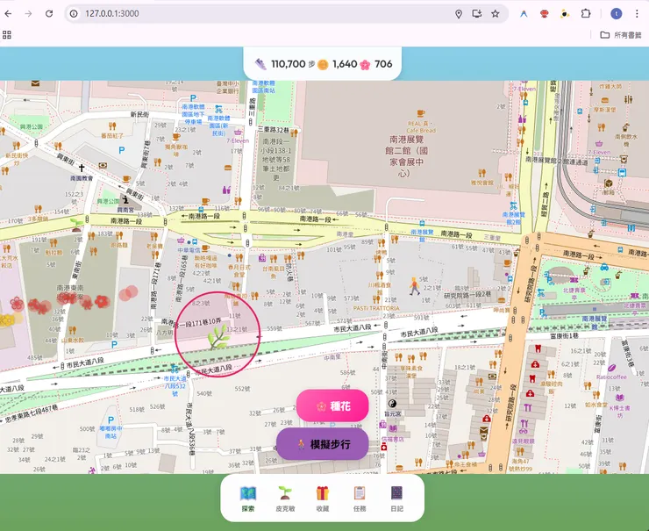
Task: Go back in the browser
Action: [8, 14]
